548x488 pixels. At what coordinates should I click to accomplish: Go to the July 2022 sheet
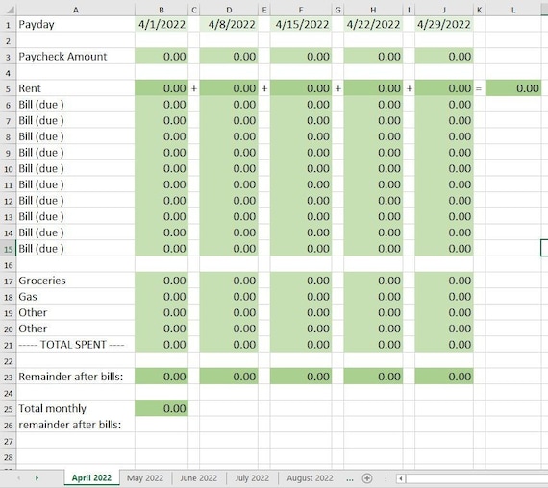point(252,478)
